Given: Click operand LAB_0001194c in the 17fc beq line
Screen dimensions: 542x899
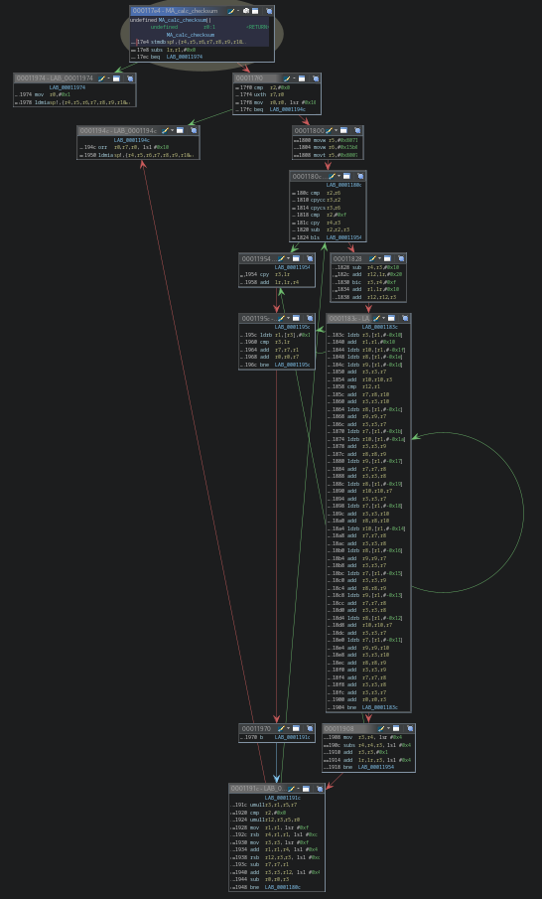Looking at the screenshot, I should click(288, 109).
